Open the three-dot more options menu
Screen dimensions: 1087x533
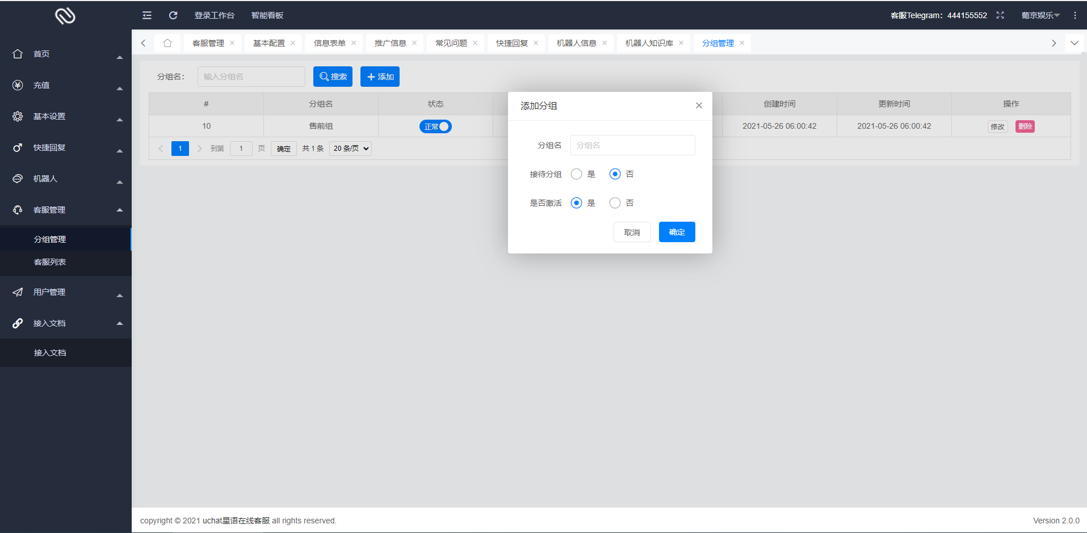pos(1075,15)
